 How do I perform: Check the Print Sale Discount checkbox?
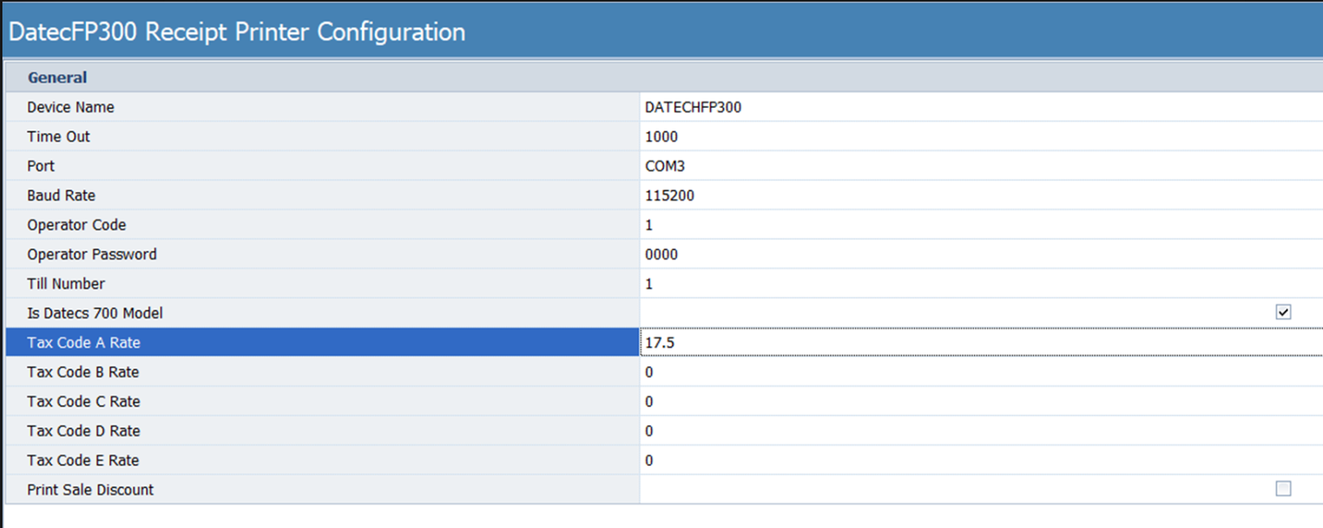1283,489
